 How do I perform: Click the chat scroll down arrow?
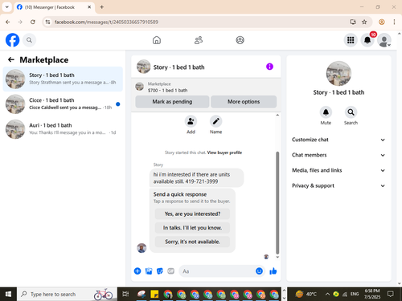(x=277, y=257)
